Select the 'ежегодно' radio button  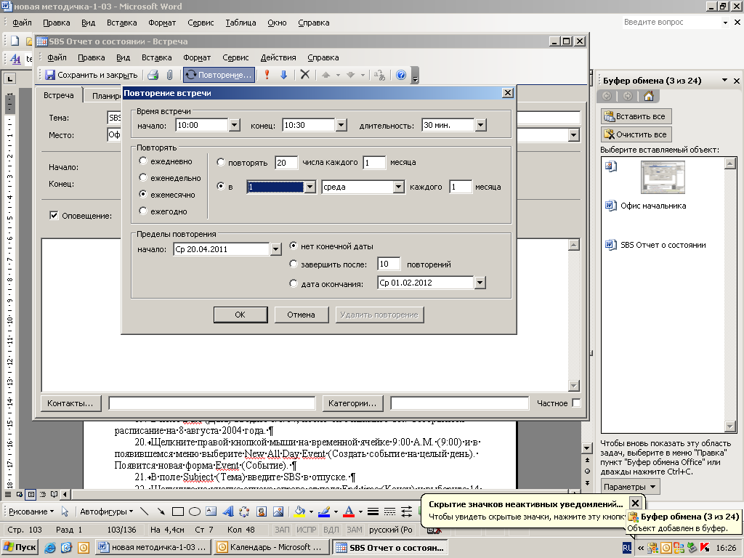143,211
